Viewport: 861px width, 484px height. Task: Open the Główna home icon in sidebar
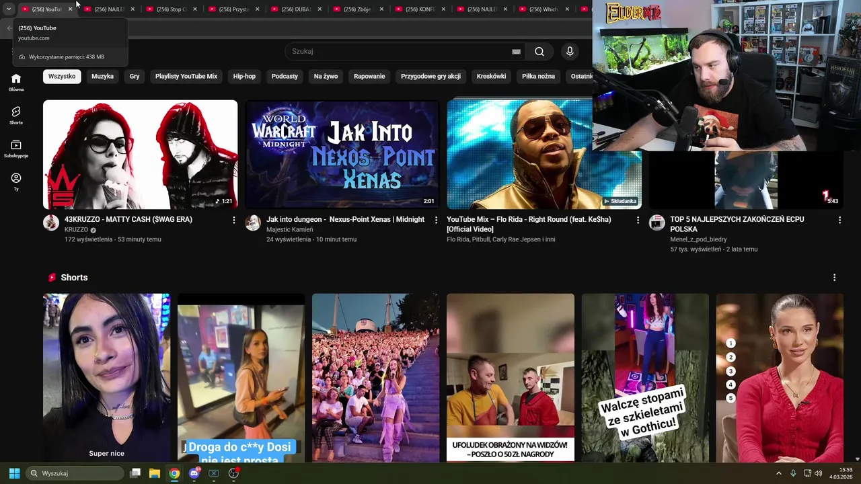[x=16, y=82]
